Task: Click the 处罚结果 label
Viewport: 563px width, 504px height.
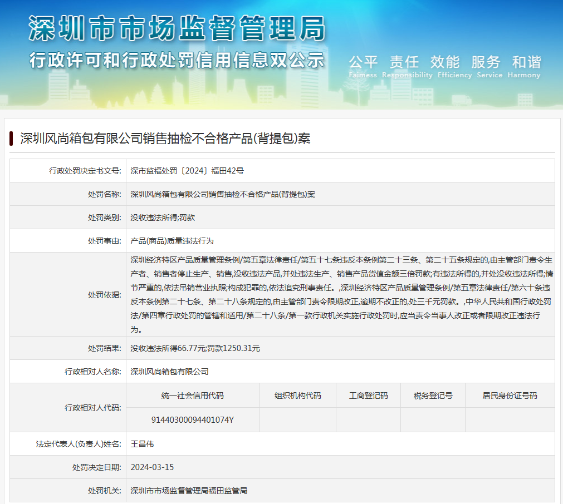Action: (x=105, y=348)
